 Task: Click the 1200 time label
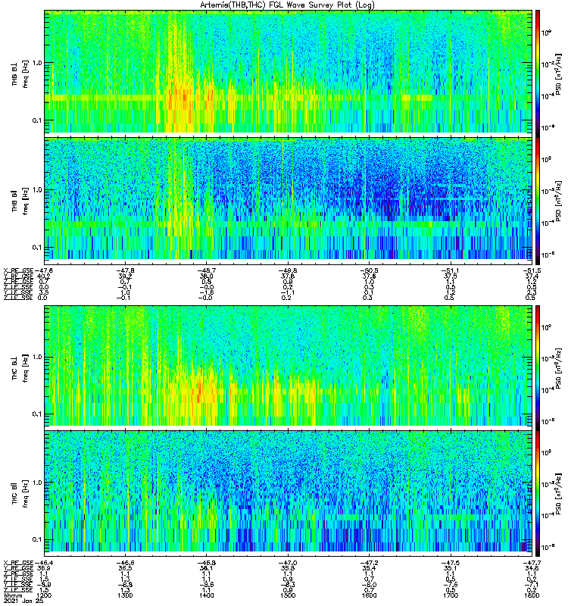[x=44, y=595]
